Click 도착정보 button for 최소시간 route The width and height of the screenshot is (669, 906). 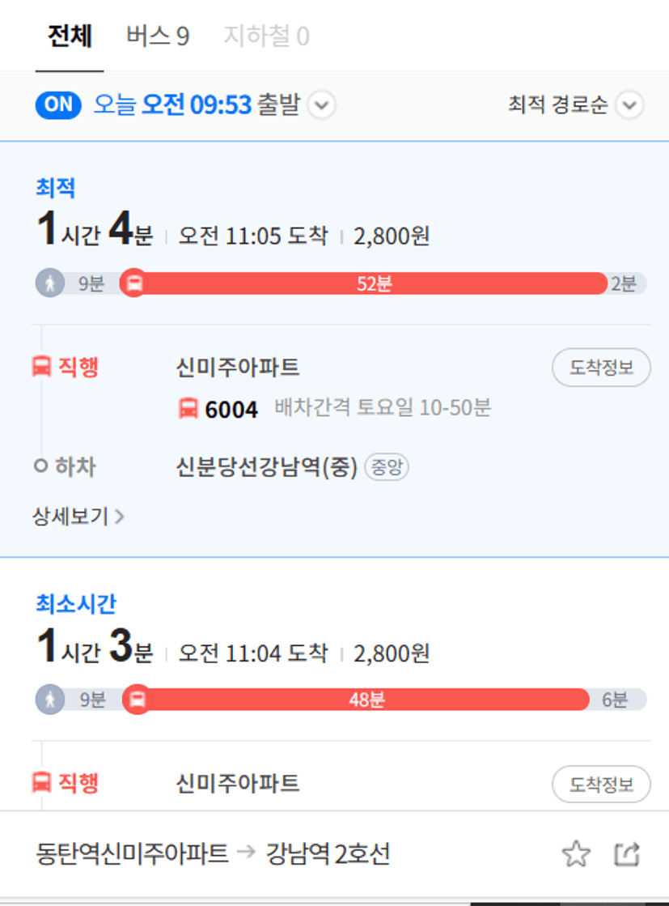602,784
